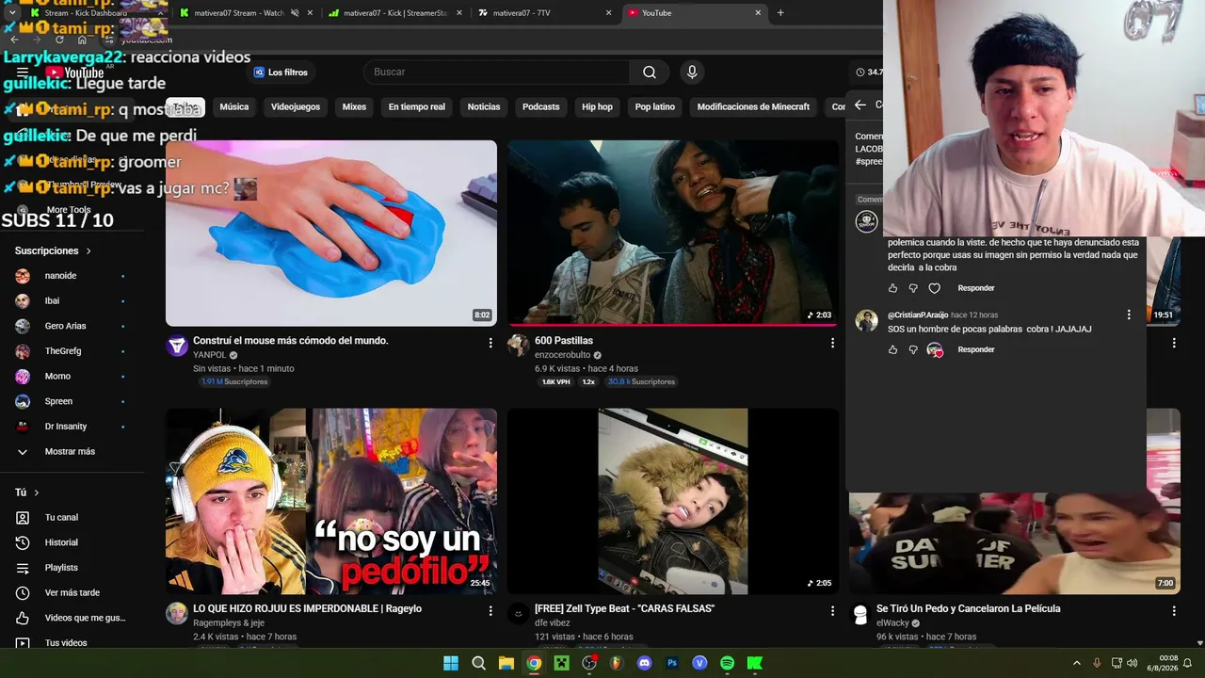Show hidden system tray icons

pos(1077,663)
